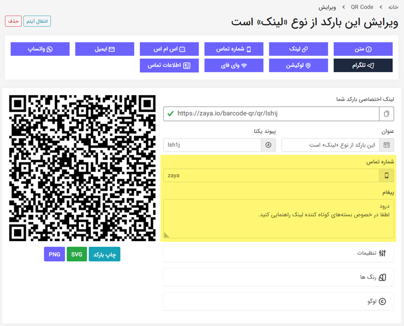Viewport: 404px width, 326px height.
Task: Click the mobile icon on شماره تماس tab
Action: pyautogui.click(x=248, y=49)
